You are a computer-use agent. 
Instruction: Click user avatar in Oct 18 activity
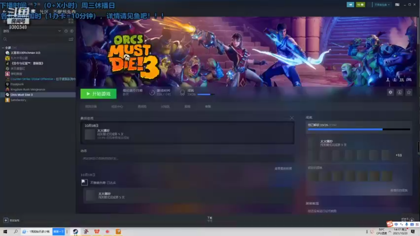[85, 183]
